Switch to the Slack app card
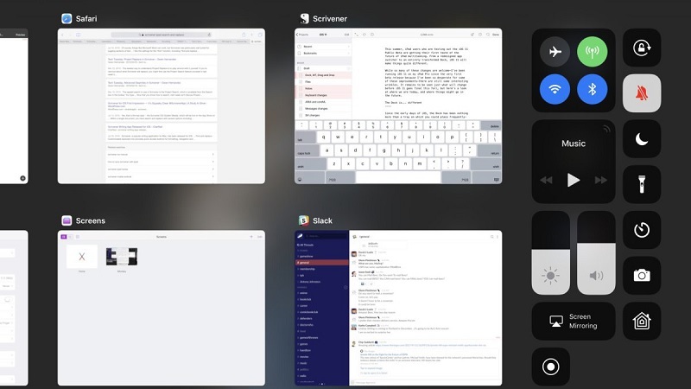Screen dimensions: 691x389 (397, 307)
